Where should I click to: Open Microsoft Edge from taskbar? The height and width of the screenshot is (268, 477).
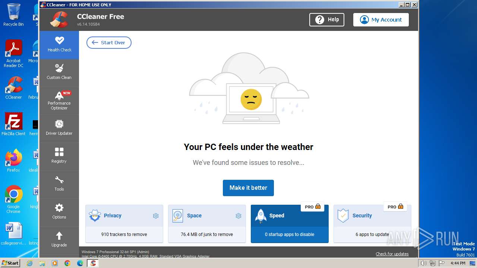pos(80,263)
